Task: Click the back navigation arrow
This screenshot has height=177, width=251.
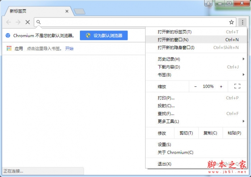Action: (8, 22)
